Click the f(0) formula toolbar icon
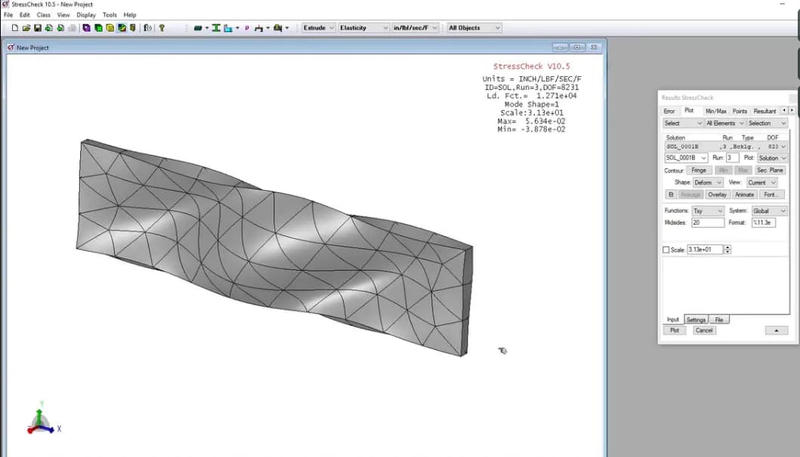The image size is (800, 457). pyautogui.click(x=147, y=28)
